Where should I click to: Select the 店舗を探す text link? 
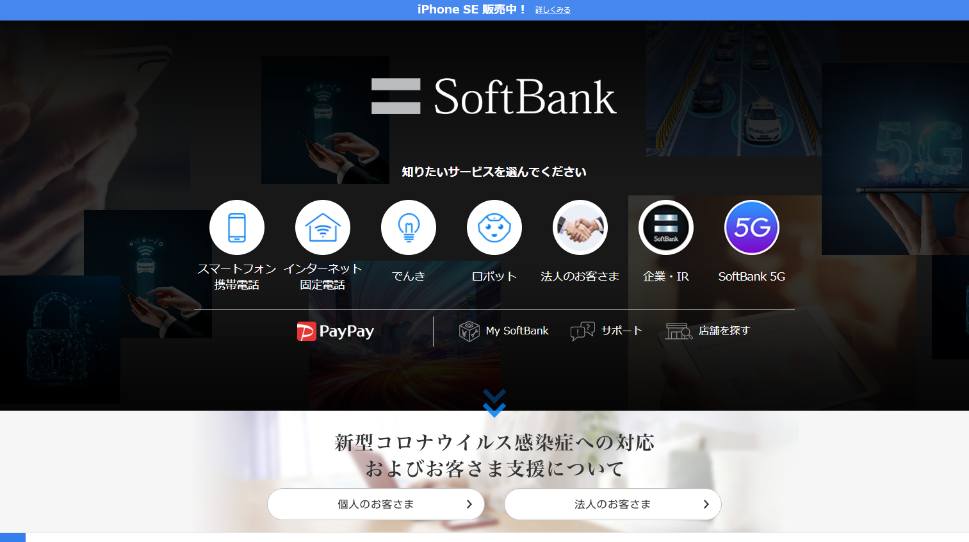point(724,331)
